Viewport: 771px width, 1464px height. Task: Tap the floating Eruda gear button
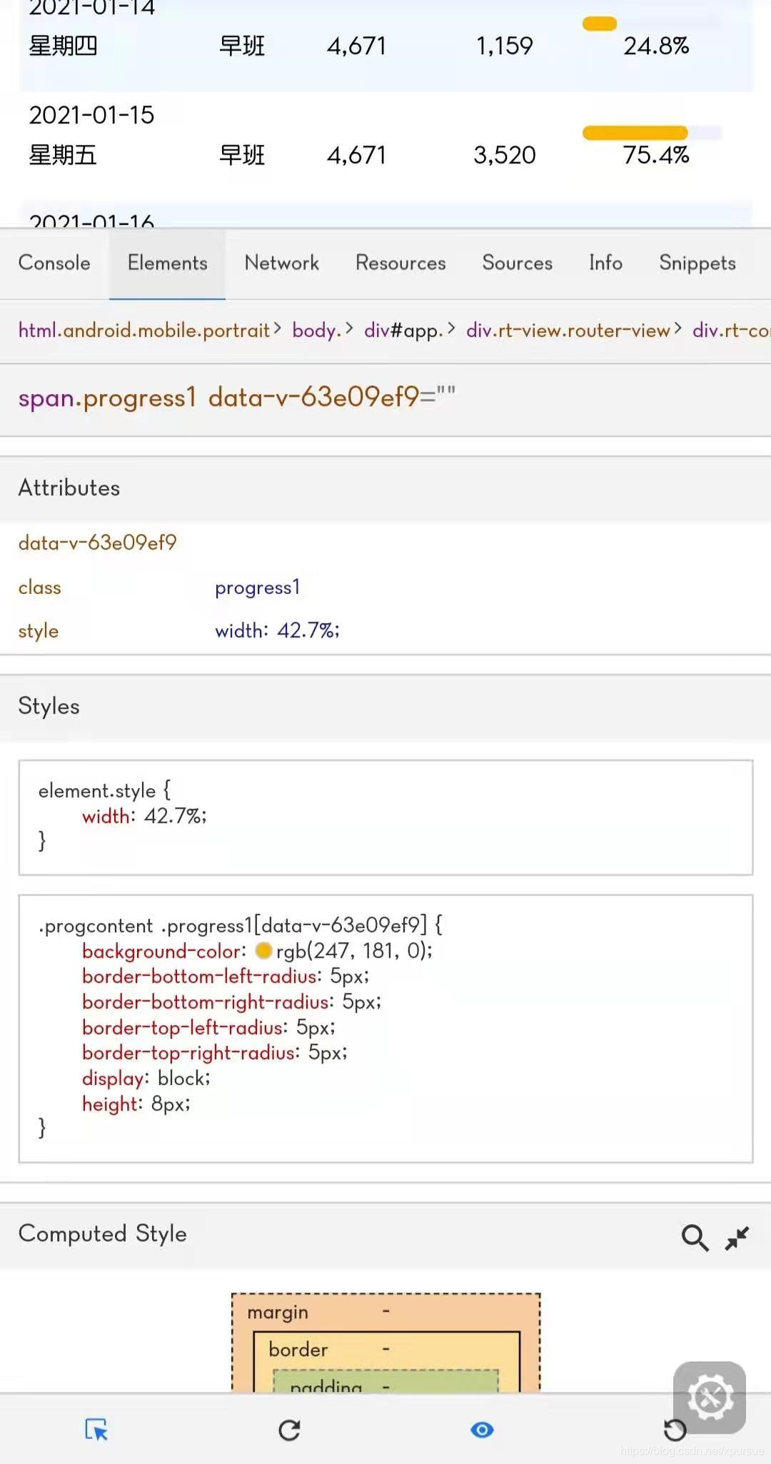pos(710,1398)
